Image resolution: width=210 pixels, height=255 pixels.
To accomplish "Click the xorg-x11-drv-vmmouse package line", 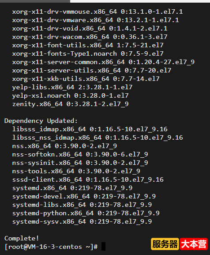I will 97,11.
